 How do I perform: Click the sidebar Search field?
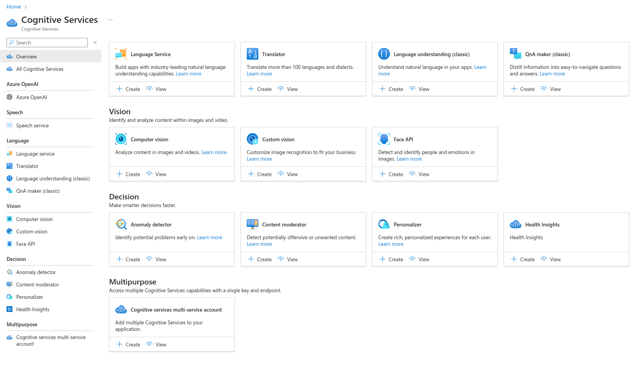[47, 43]
